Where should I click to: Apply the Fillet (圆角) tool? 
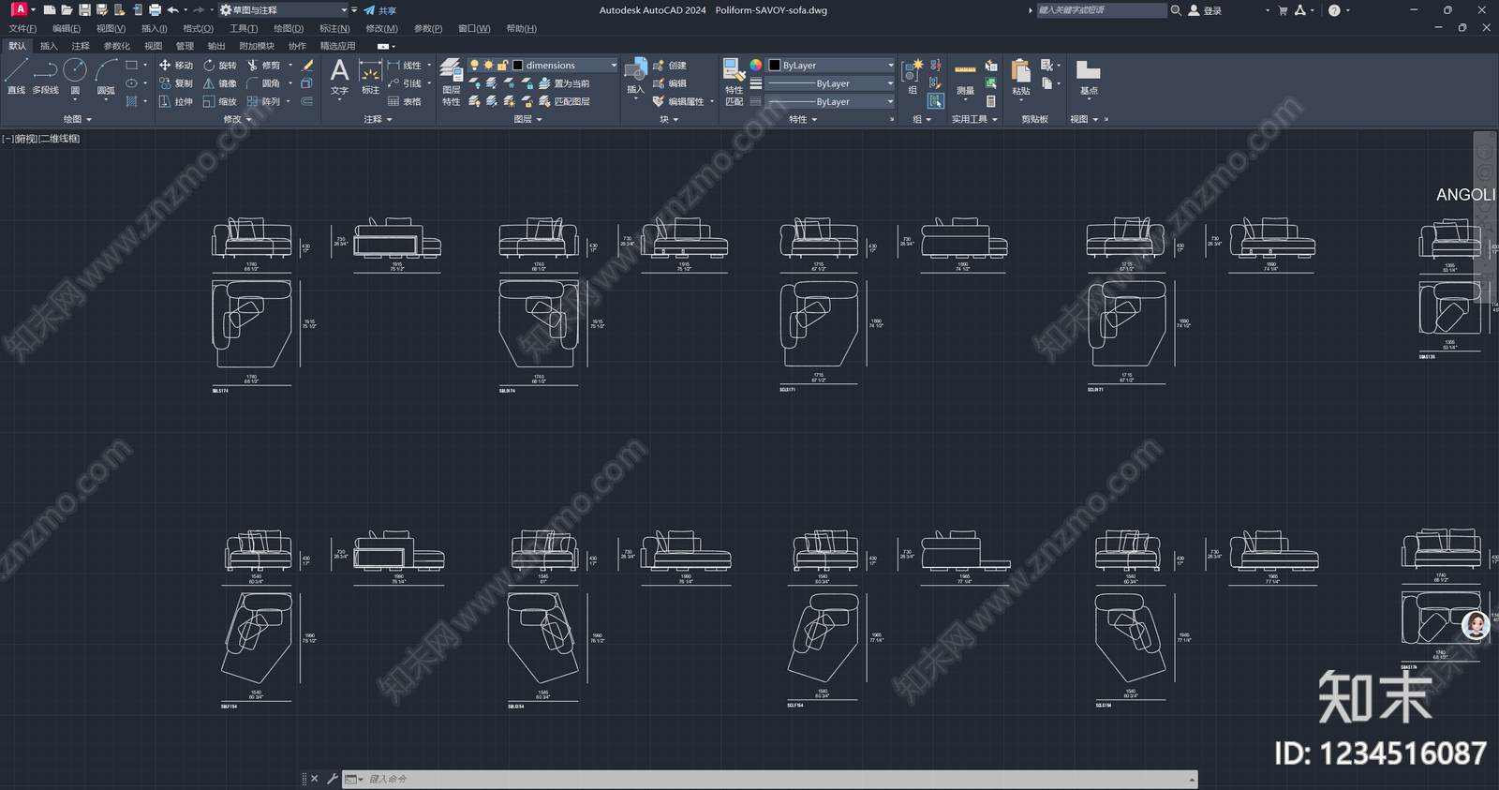(263, 83)
